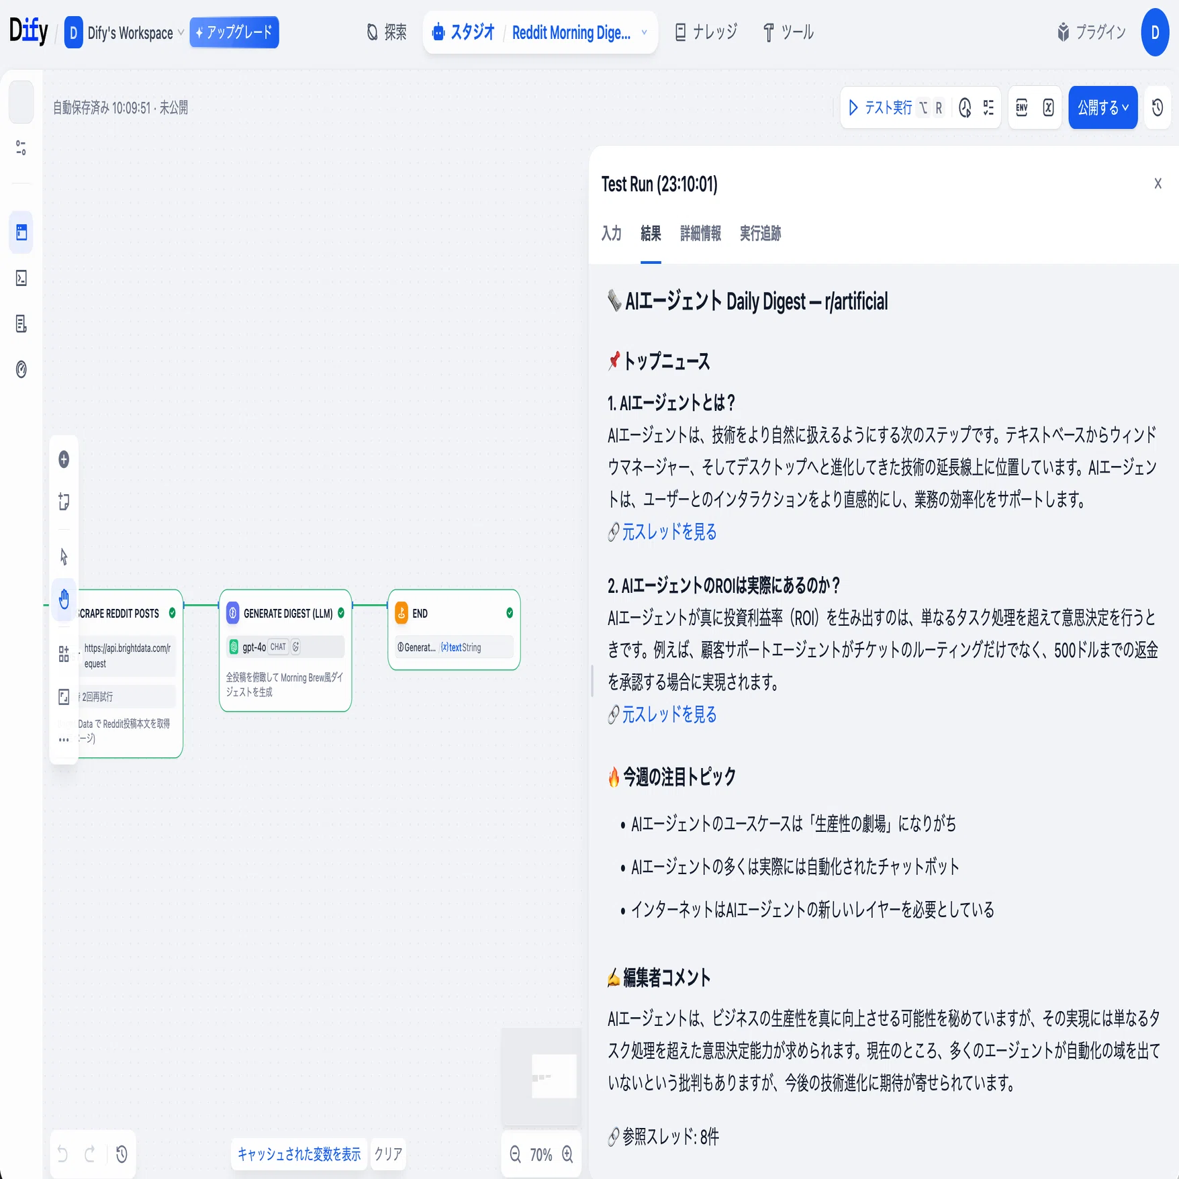The image size is (1179, 1179).
Task: Click the 参照スレッド: 8件 text
Action: click(x=671, y=1136)
